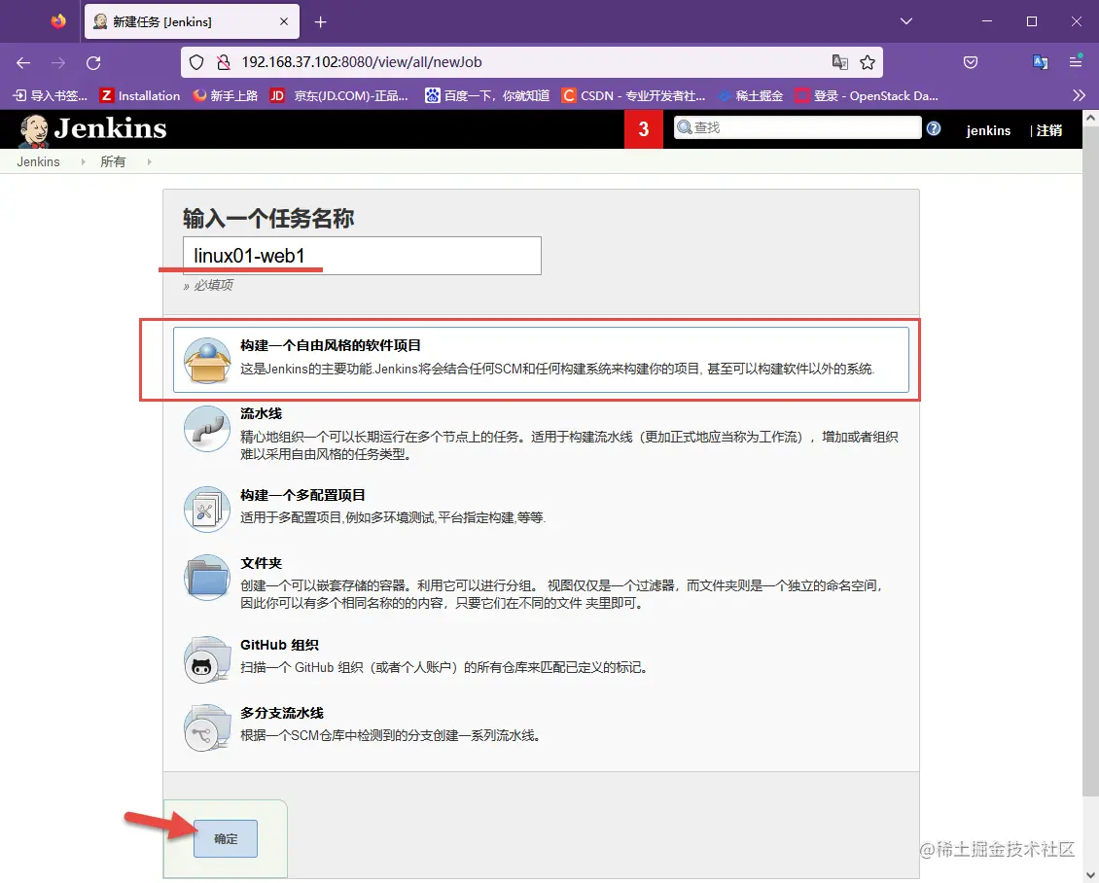Click the blue folder icon
The height and width of the screenshot is (883, 1099).
pyautogui.click(x=207, y=579)
